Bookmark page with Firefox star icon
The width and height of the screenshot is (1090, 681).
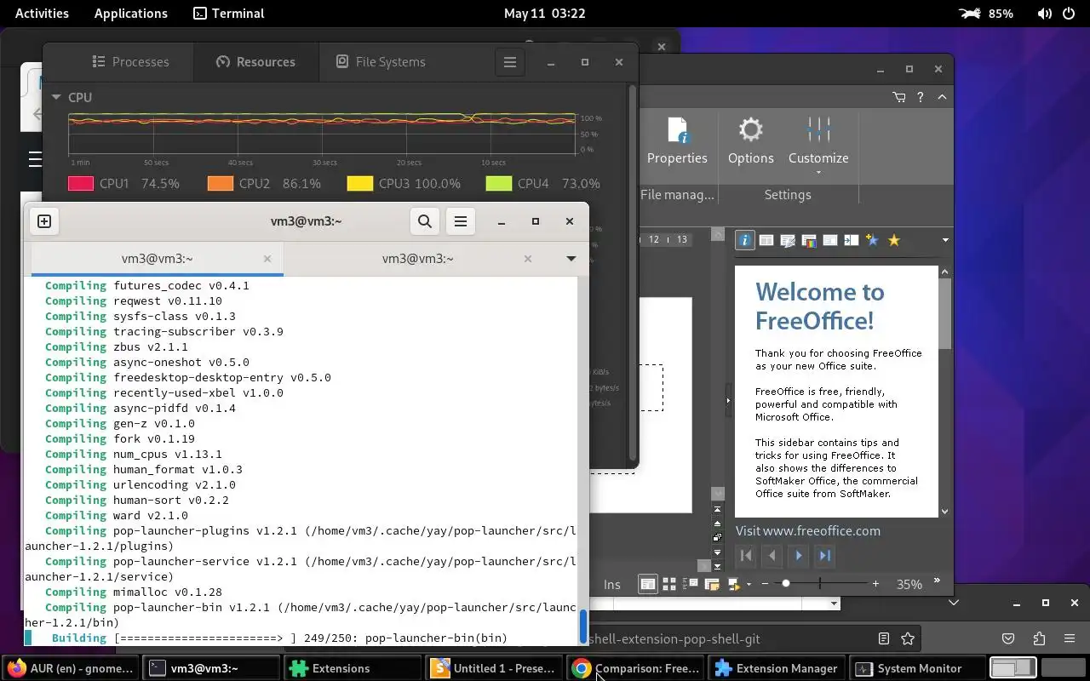pyautogui.click(x=908, y=638)
